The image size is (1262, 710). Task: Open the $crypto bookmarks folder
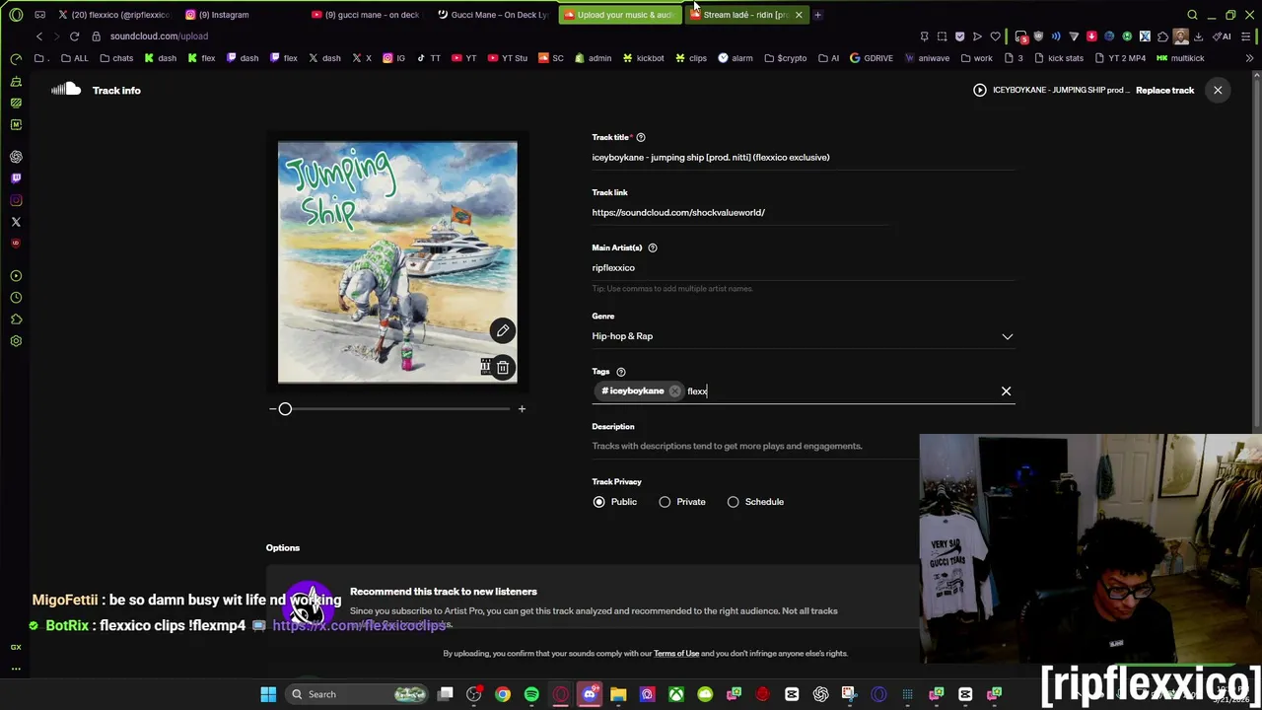[785, 58]
